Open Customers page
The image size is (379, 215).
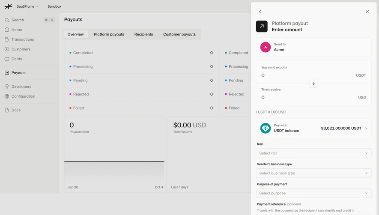[21, 49]
